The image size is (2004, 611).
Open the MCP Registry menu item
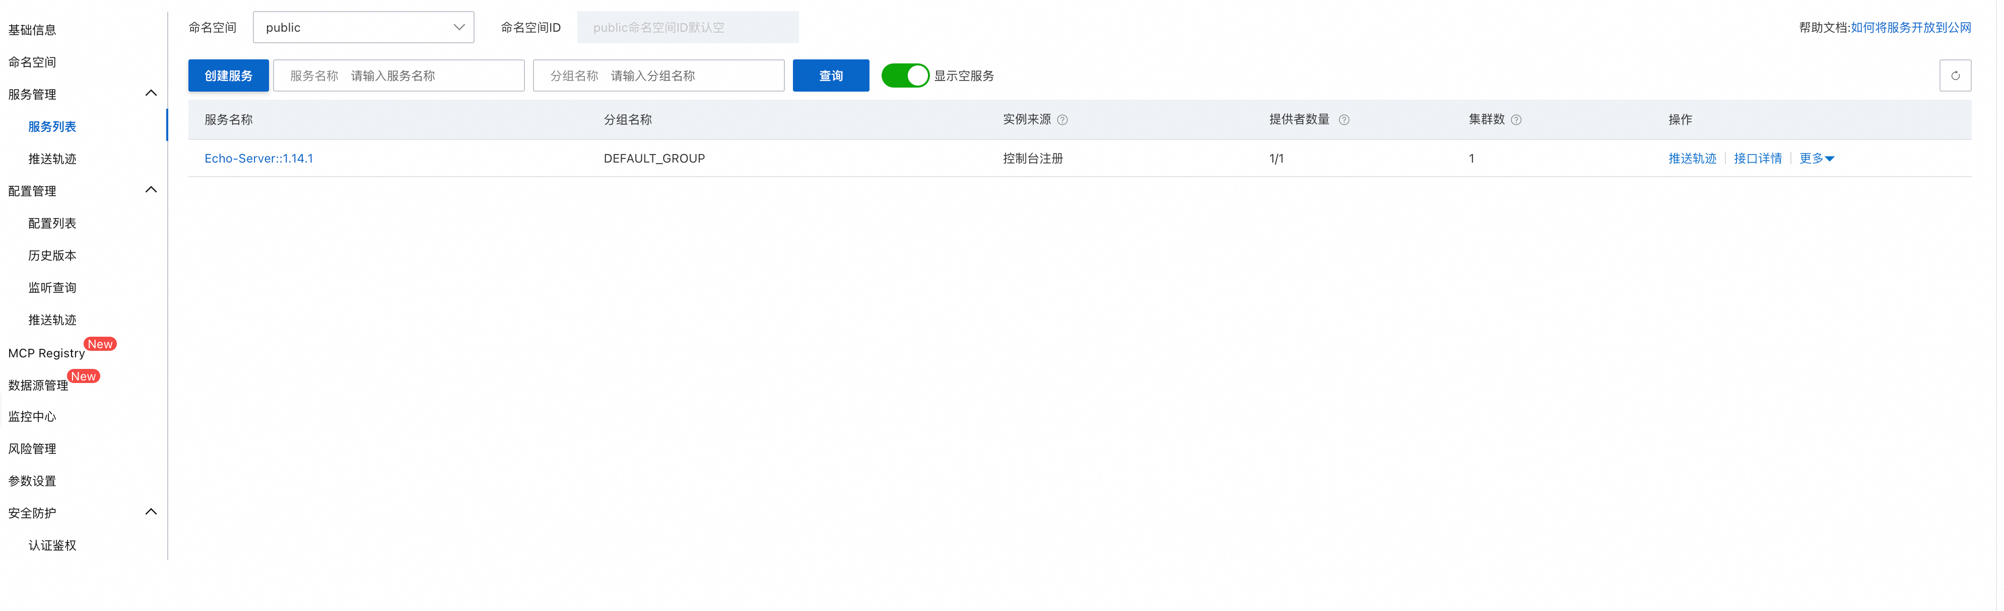coord(47,354)
